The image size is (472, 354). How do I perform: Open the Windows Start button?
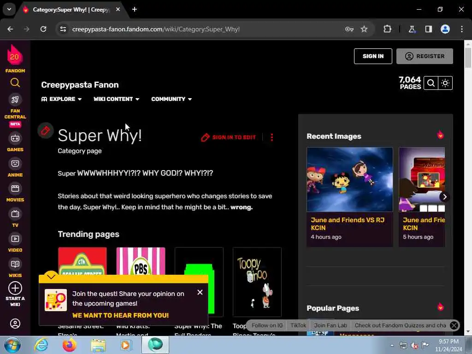pyautogui.click(x=12, y=345)
